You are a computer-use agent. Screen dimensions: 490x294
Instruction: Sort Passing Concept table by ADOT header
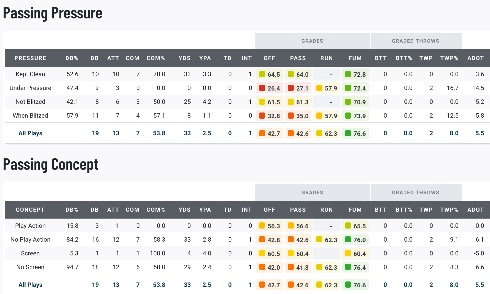tap(475, 210)
